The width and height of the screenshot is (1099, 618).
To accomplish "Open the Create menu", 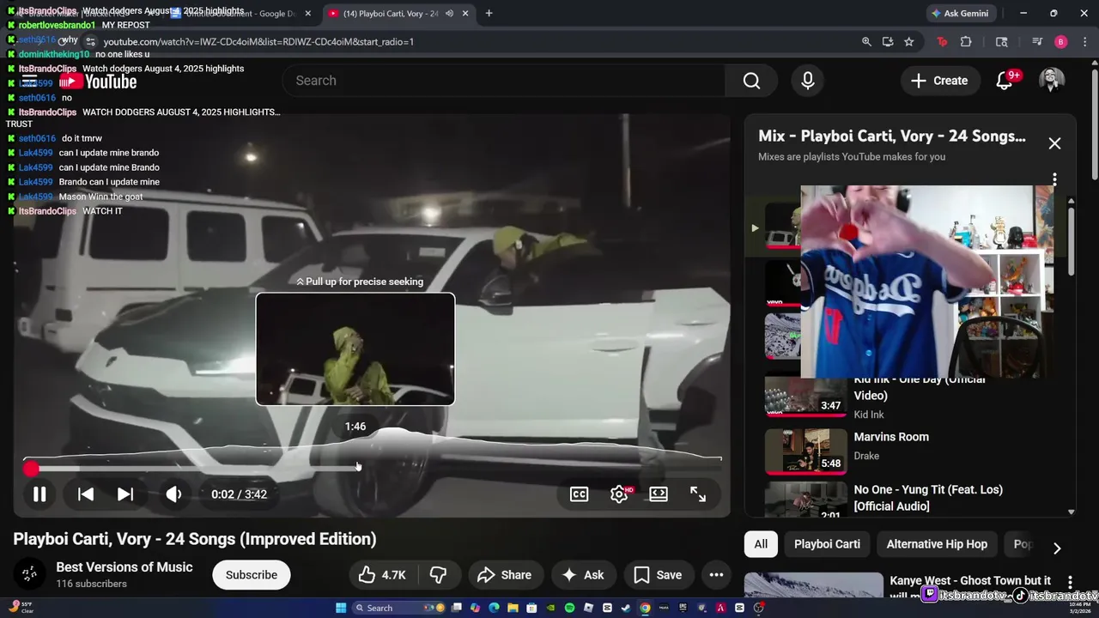I will 940,81.
